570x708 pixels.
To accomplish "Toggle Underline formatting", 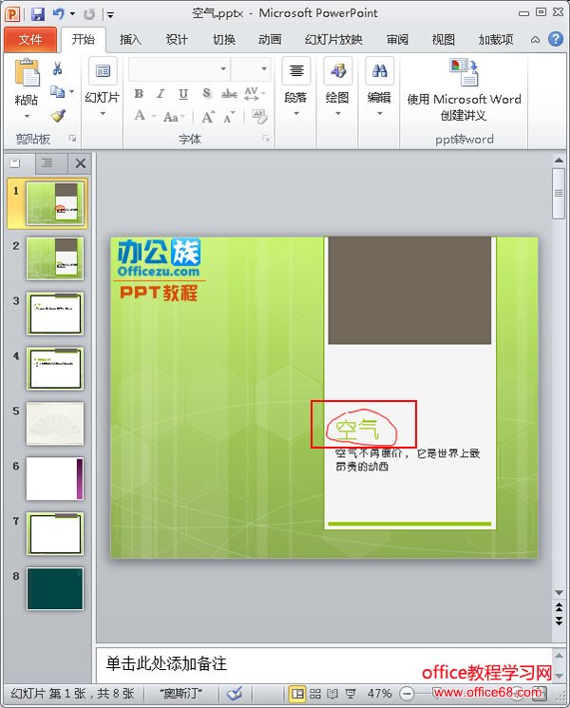I will click(183, 93).
